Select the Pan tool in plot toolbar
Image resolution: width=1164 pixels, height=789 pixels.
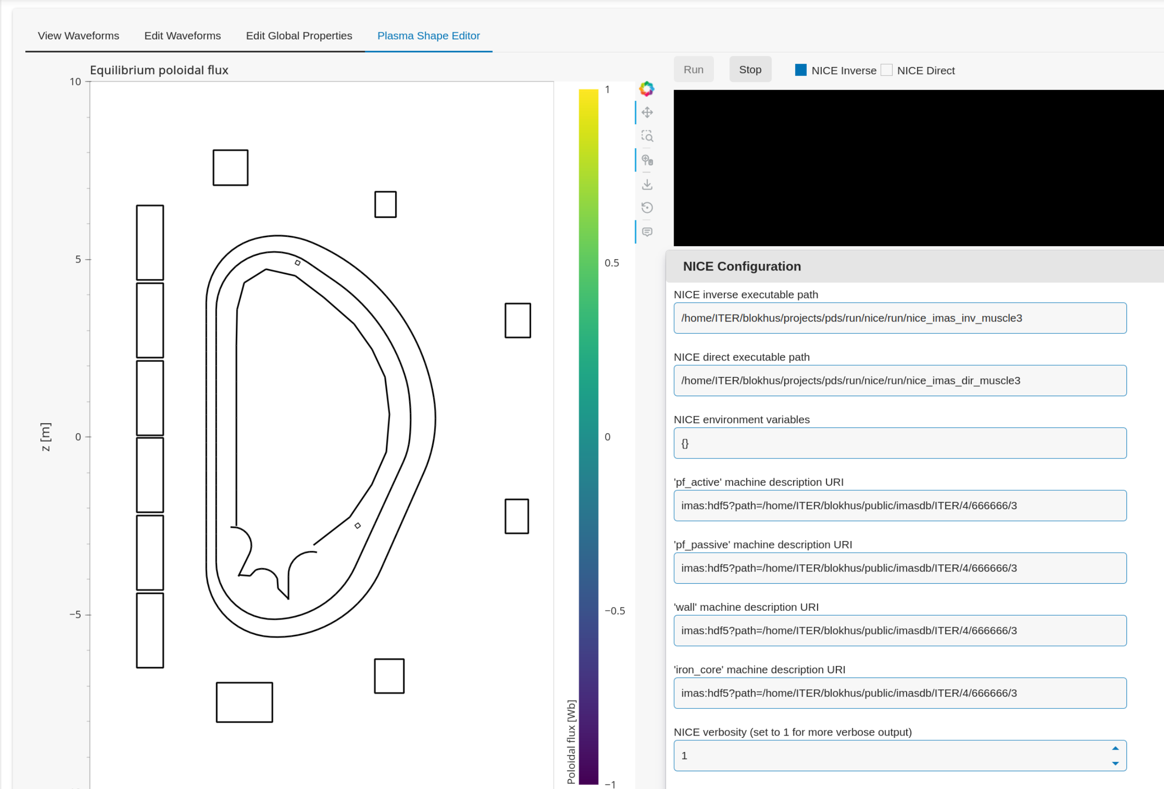coord(647,112)
